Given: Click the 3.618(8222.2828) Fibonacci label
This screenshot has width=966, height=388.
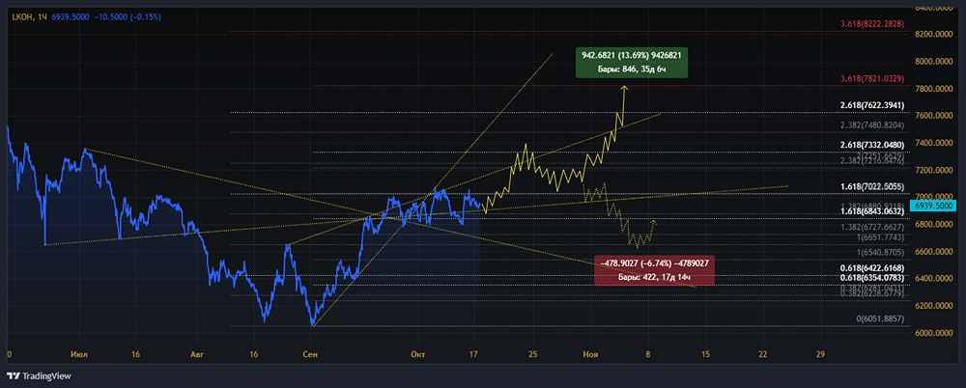Looking at the screenshot, I should click(872, 24).
